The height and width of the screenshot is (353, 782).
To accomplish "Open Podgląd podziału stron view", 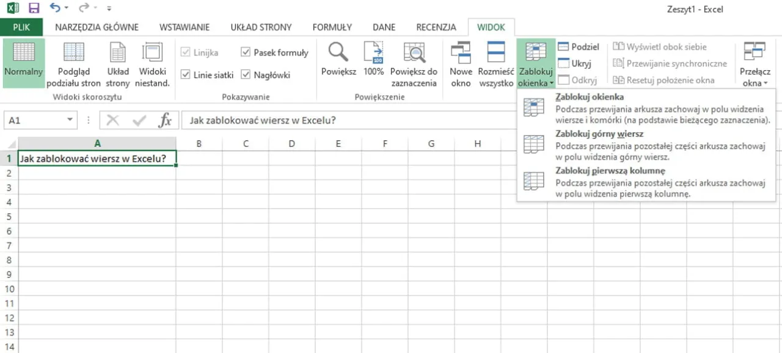I will (x=74, y=53).
